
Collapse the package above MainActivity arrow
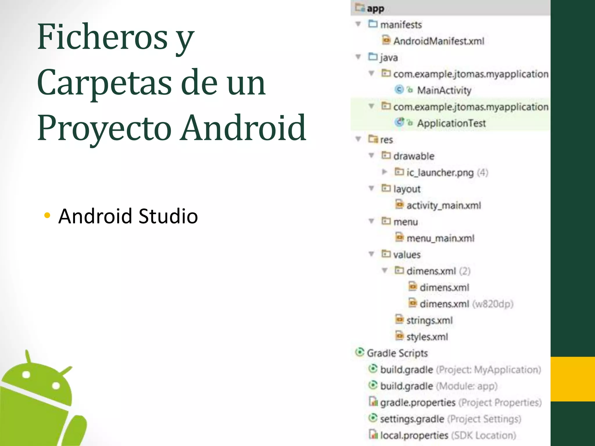coord(371,73)
